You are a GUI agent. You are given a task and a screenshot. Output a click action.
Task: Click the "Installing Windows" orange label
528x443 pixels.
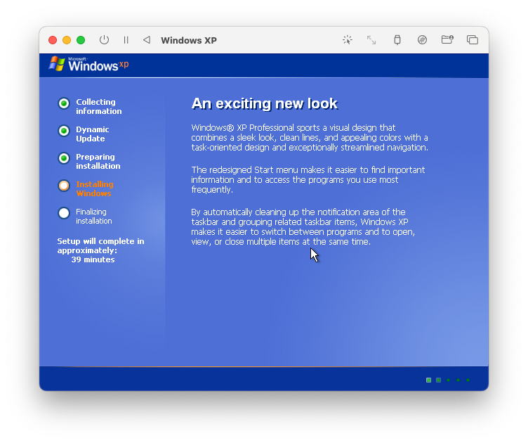coord(95,188)
